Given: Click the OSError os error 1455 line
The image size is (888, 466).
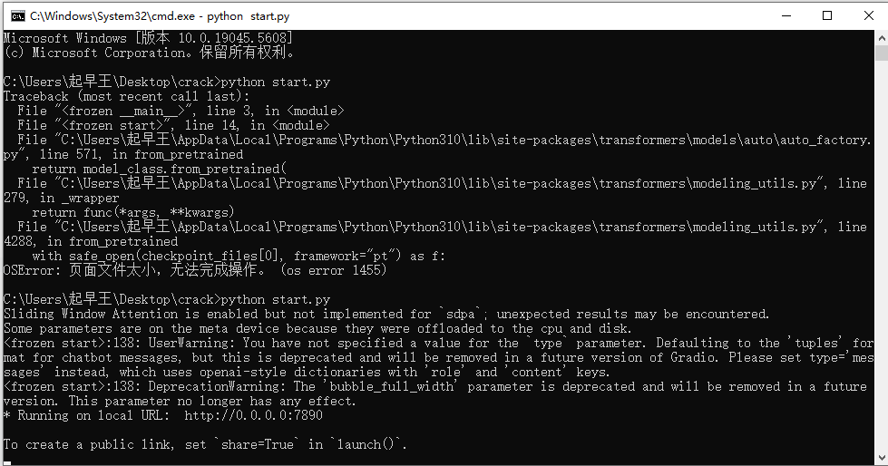Looking at the screenshot, I should coord(195,270).
